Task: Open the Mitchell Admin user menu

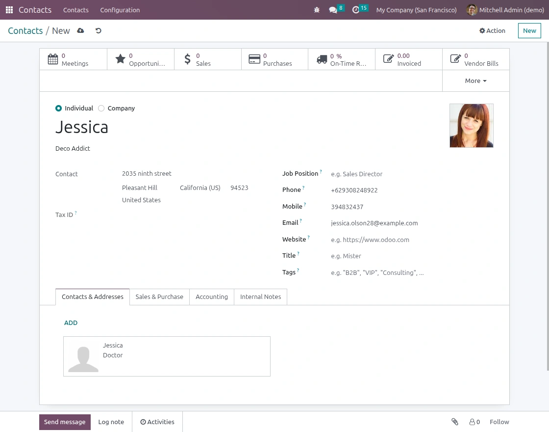Action: (x=505, y=10)
